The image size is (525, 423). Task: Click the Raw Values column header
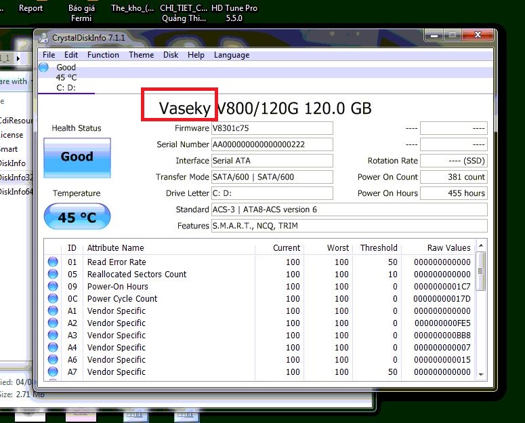pyautogui.click(x=438, y=247)
